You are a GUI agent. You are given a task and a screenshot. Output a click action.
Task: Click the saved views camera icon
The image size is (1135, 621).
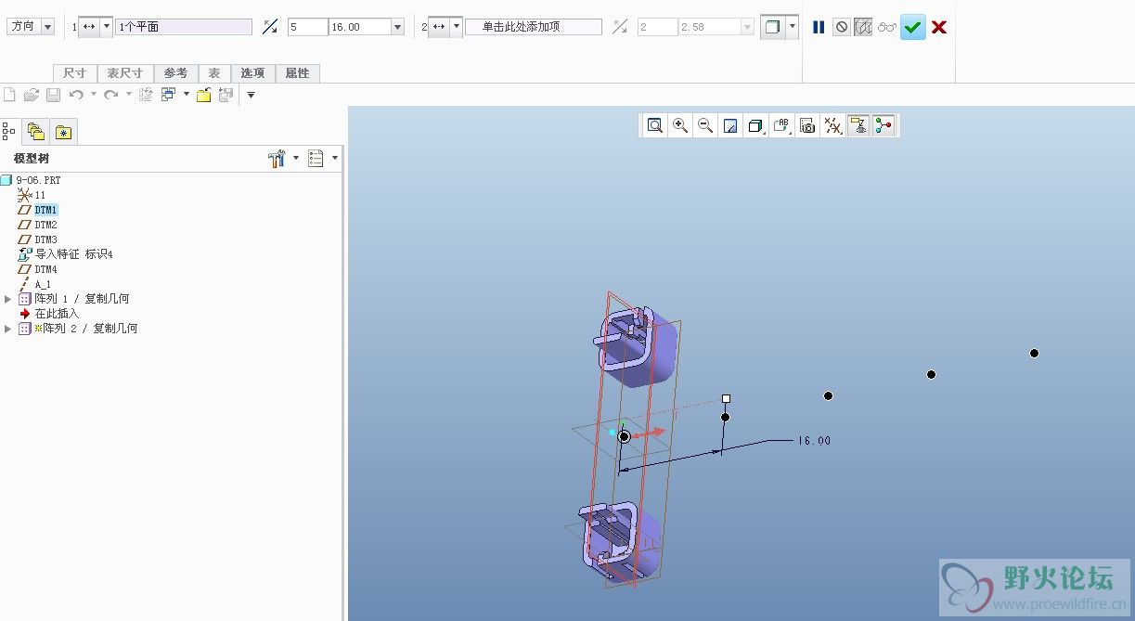[807, 125]
